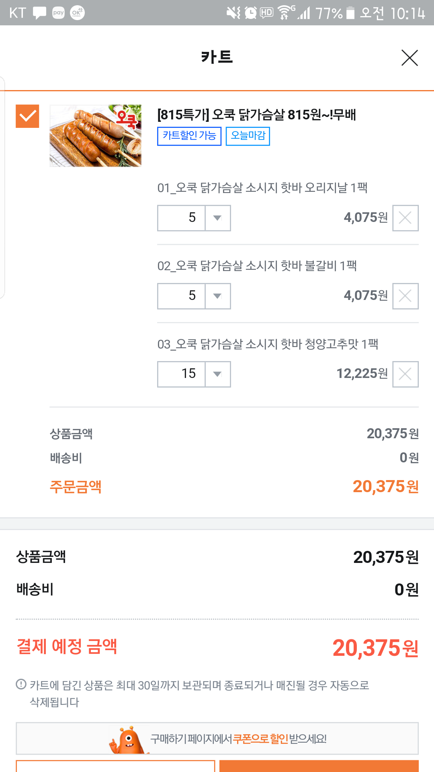Tap the pay icon in status bar
Image resolution: width=434 pixels, height=772 pixels.
(58, 13)
